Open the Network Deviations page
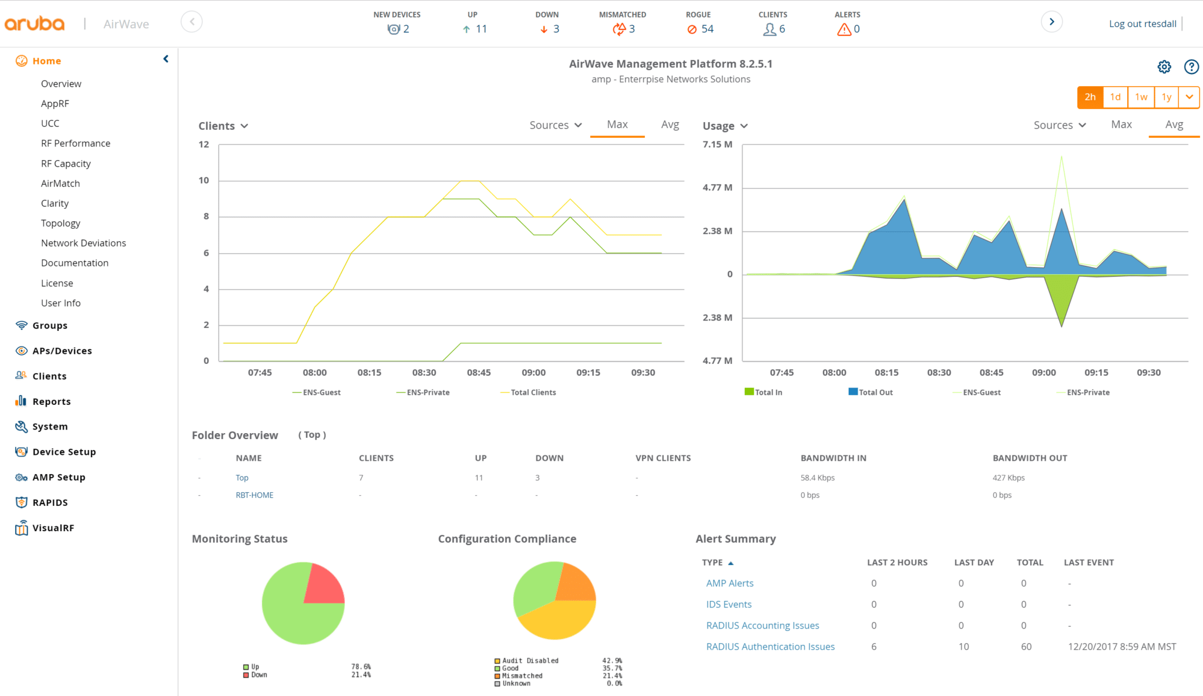This screenshot has width=1203, height=696. [83, 242]
